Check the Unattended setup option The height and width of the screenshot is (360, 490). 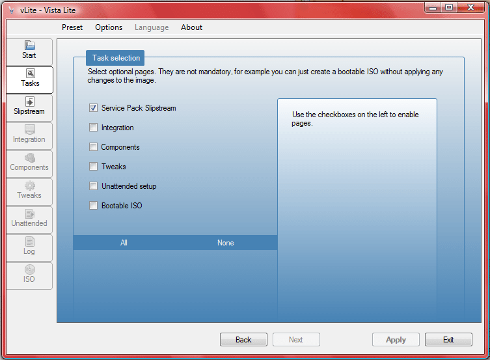(x=93, y=186)
